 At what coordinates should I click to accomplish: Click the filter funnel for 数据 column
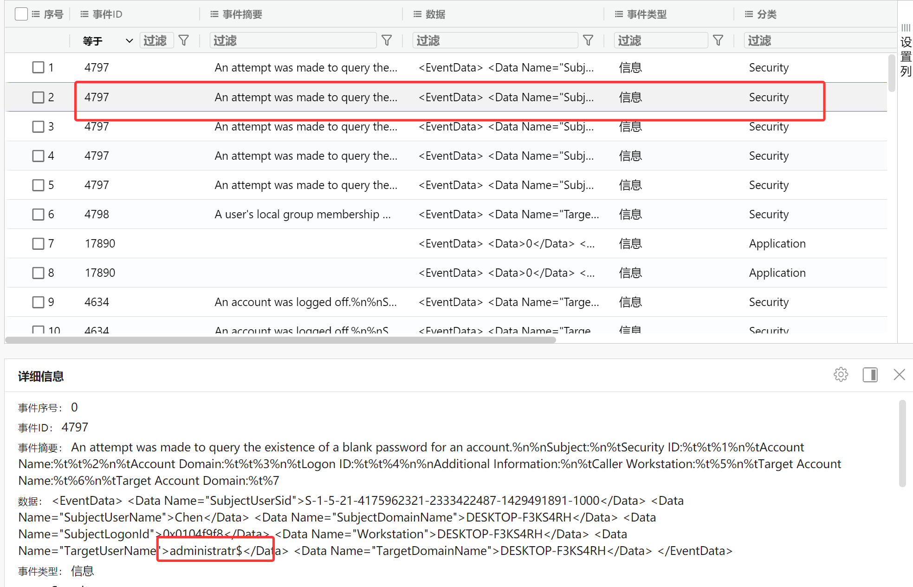[588, 41]
